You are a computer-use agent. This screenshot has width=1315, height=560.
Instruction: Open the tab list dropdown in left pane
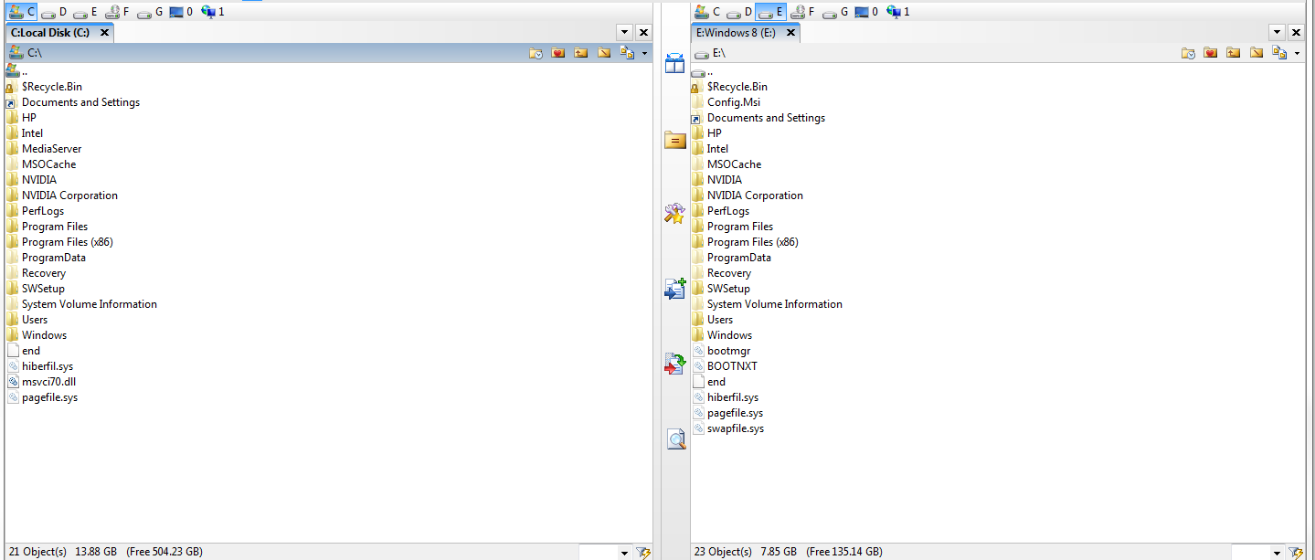tap(625, 32)
